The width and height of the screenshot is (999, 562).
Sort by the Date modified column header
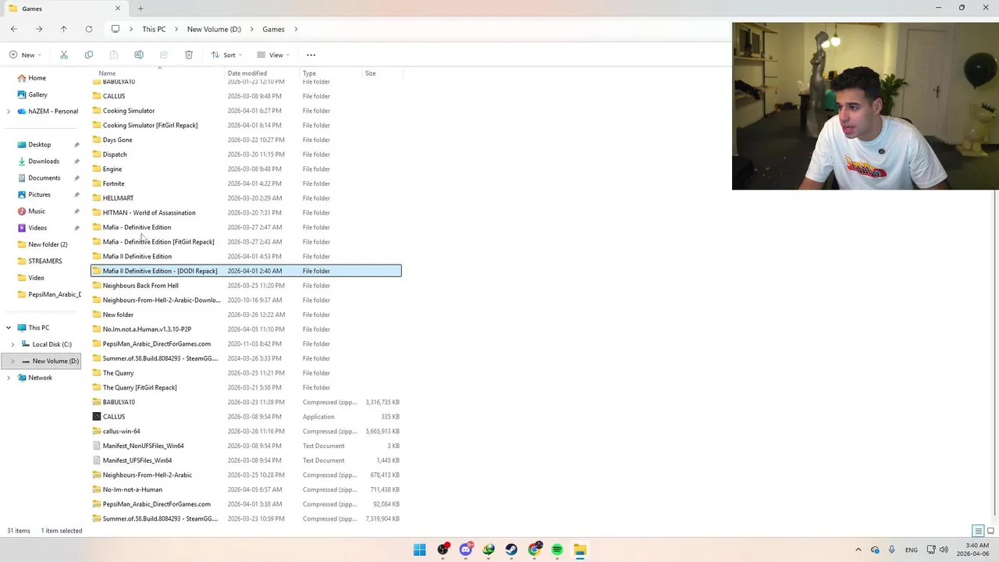click(247, 73)
